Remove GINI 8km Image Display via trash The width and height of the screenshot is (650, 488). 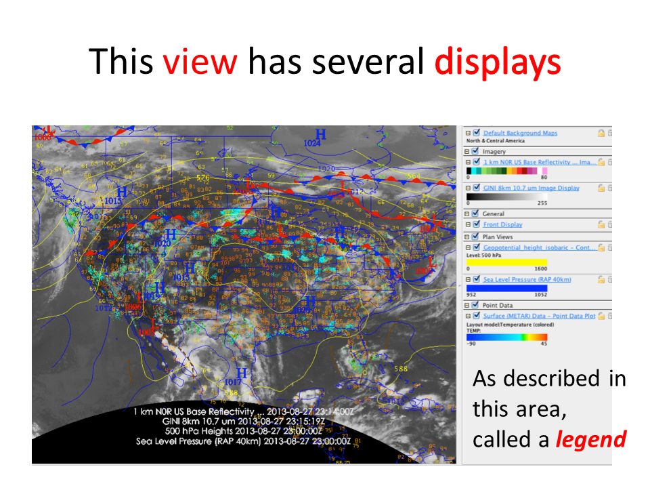(610, 188)
